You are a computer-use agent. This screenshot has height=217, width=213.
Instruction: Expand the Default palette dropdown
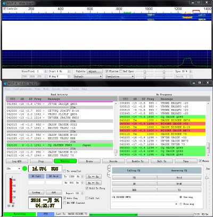point(88,77)
